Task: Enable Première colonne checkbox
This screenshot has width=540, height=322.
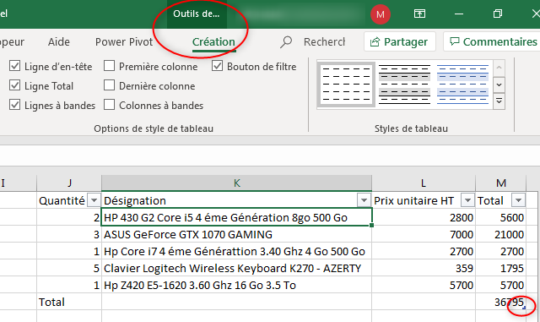Action: pyautogui.click(x=109, y=66)
